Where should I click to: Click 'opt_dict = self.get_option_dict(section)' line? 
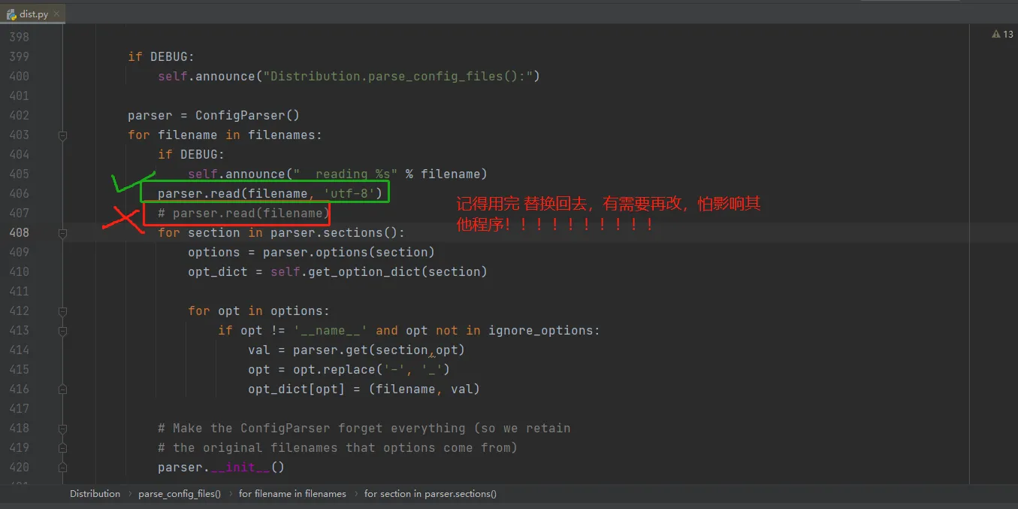(337, 272)
